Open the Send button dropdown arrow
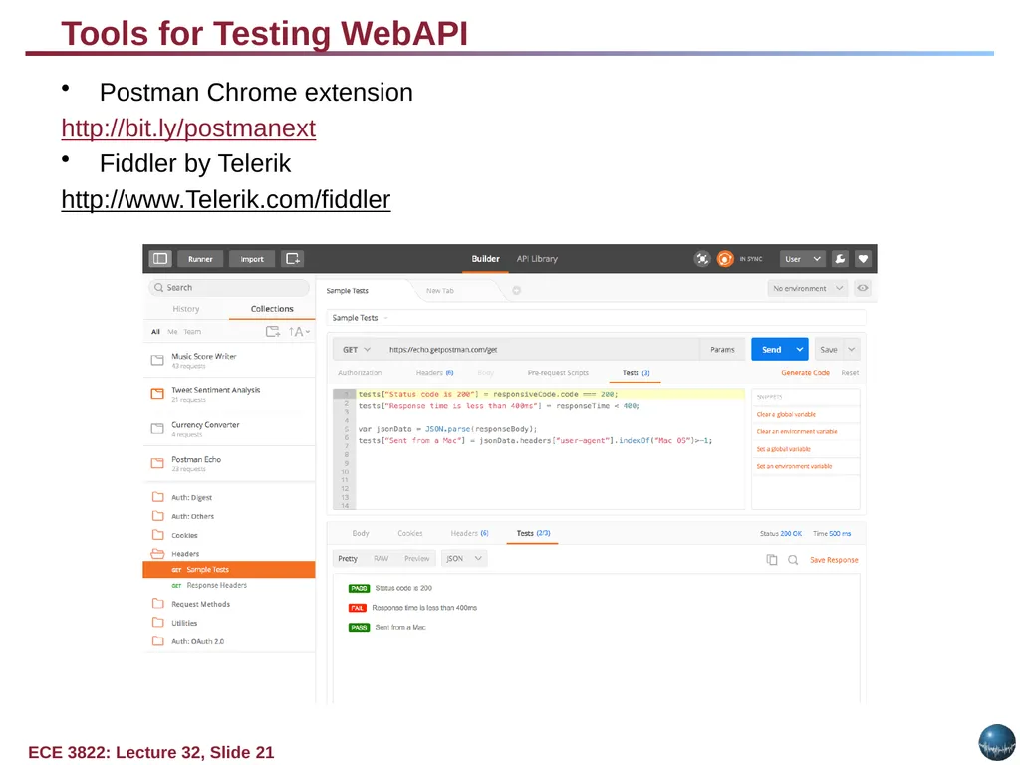Screen dimensions: 1020x765 (x=800, y=350)
